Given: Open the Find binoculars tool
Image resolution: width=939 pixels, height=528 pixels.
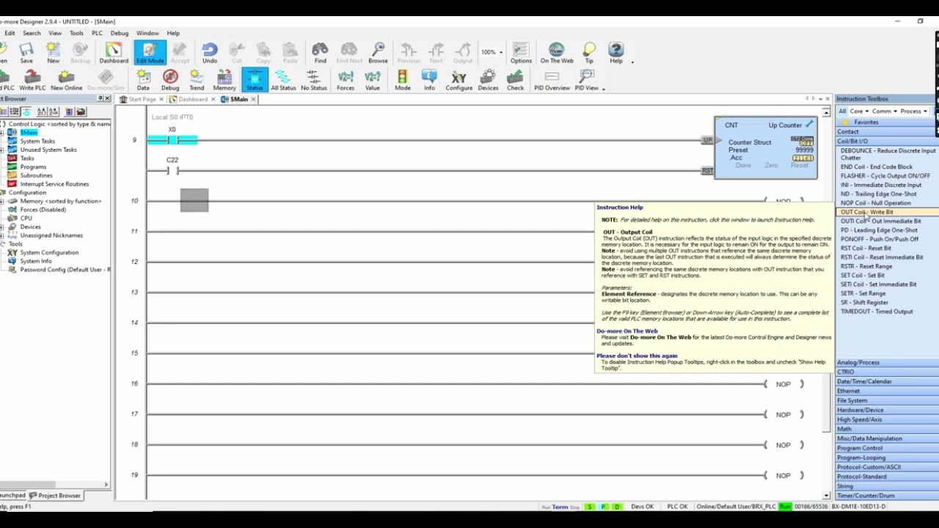Looking at the screenshot, I should (320, 53).
